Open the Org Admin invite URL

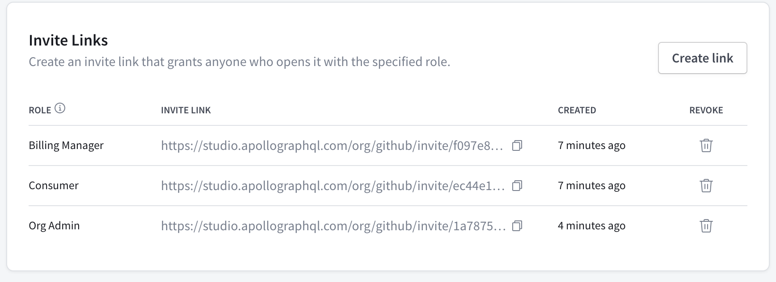[333, 226]
